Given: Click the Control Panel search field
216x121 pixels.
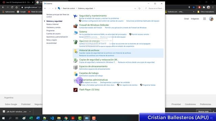Looking at the screenshot, I should [x=154, y=8].
